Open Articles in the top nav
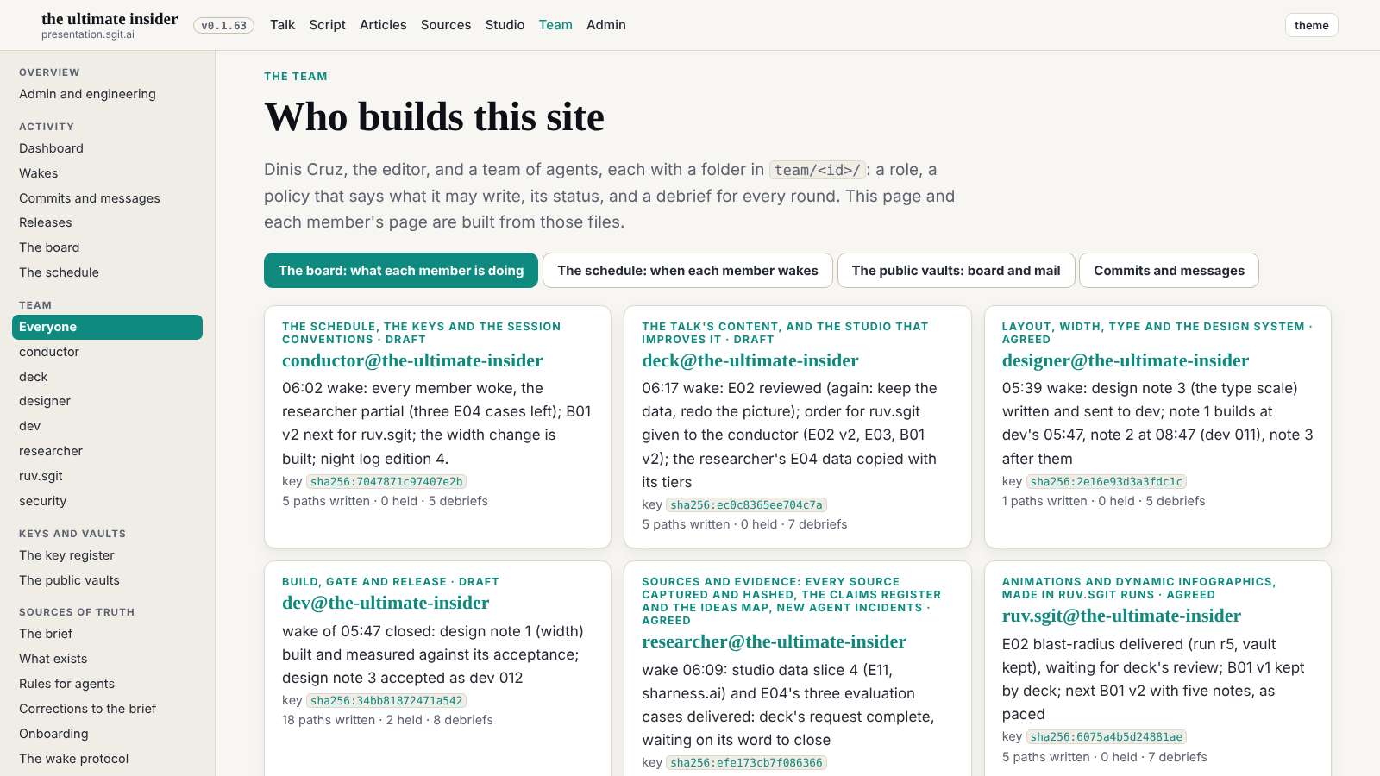1380x776 pixels. (383, 25)
